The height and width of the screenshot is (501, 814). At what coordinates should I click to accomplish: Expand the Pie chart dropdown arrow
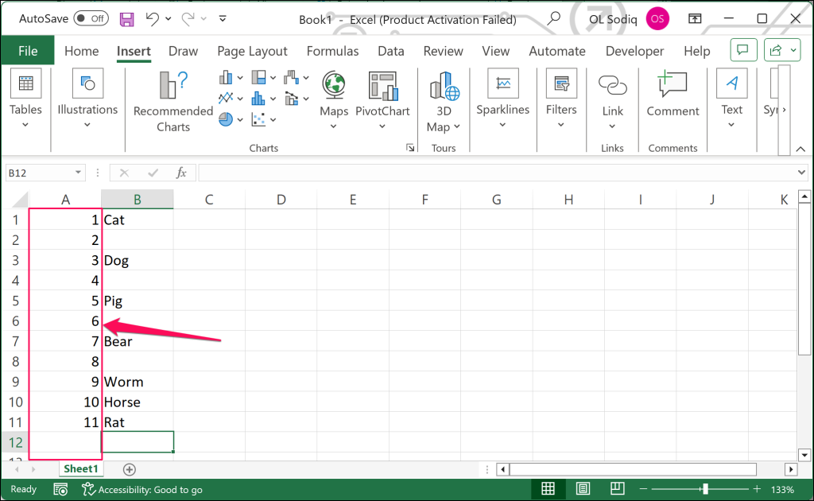[240, 119]
